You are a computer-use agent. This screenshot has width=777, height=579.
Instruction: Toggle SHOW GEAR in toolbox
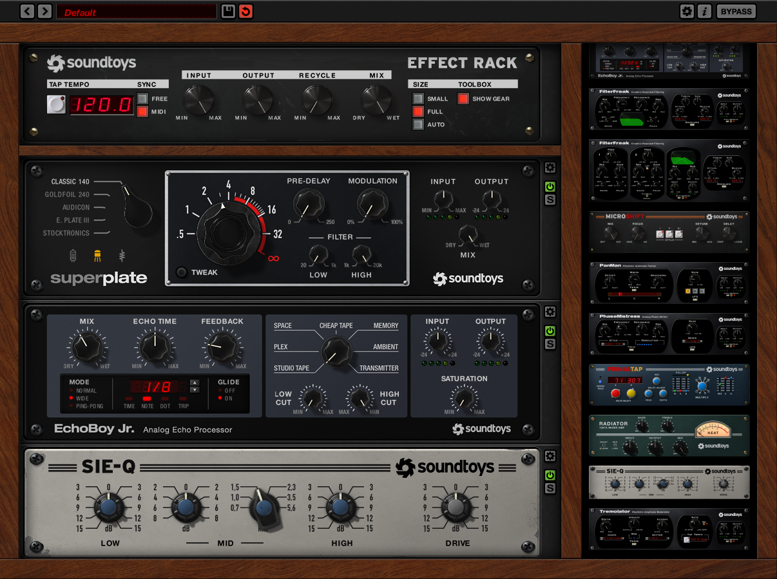(x=463, y=99)
